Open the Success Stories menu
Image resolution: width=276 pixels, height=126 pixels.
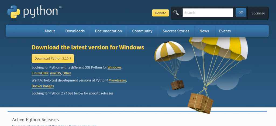point(176,31)
